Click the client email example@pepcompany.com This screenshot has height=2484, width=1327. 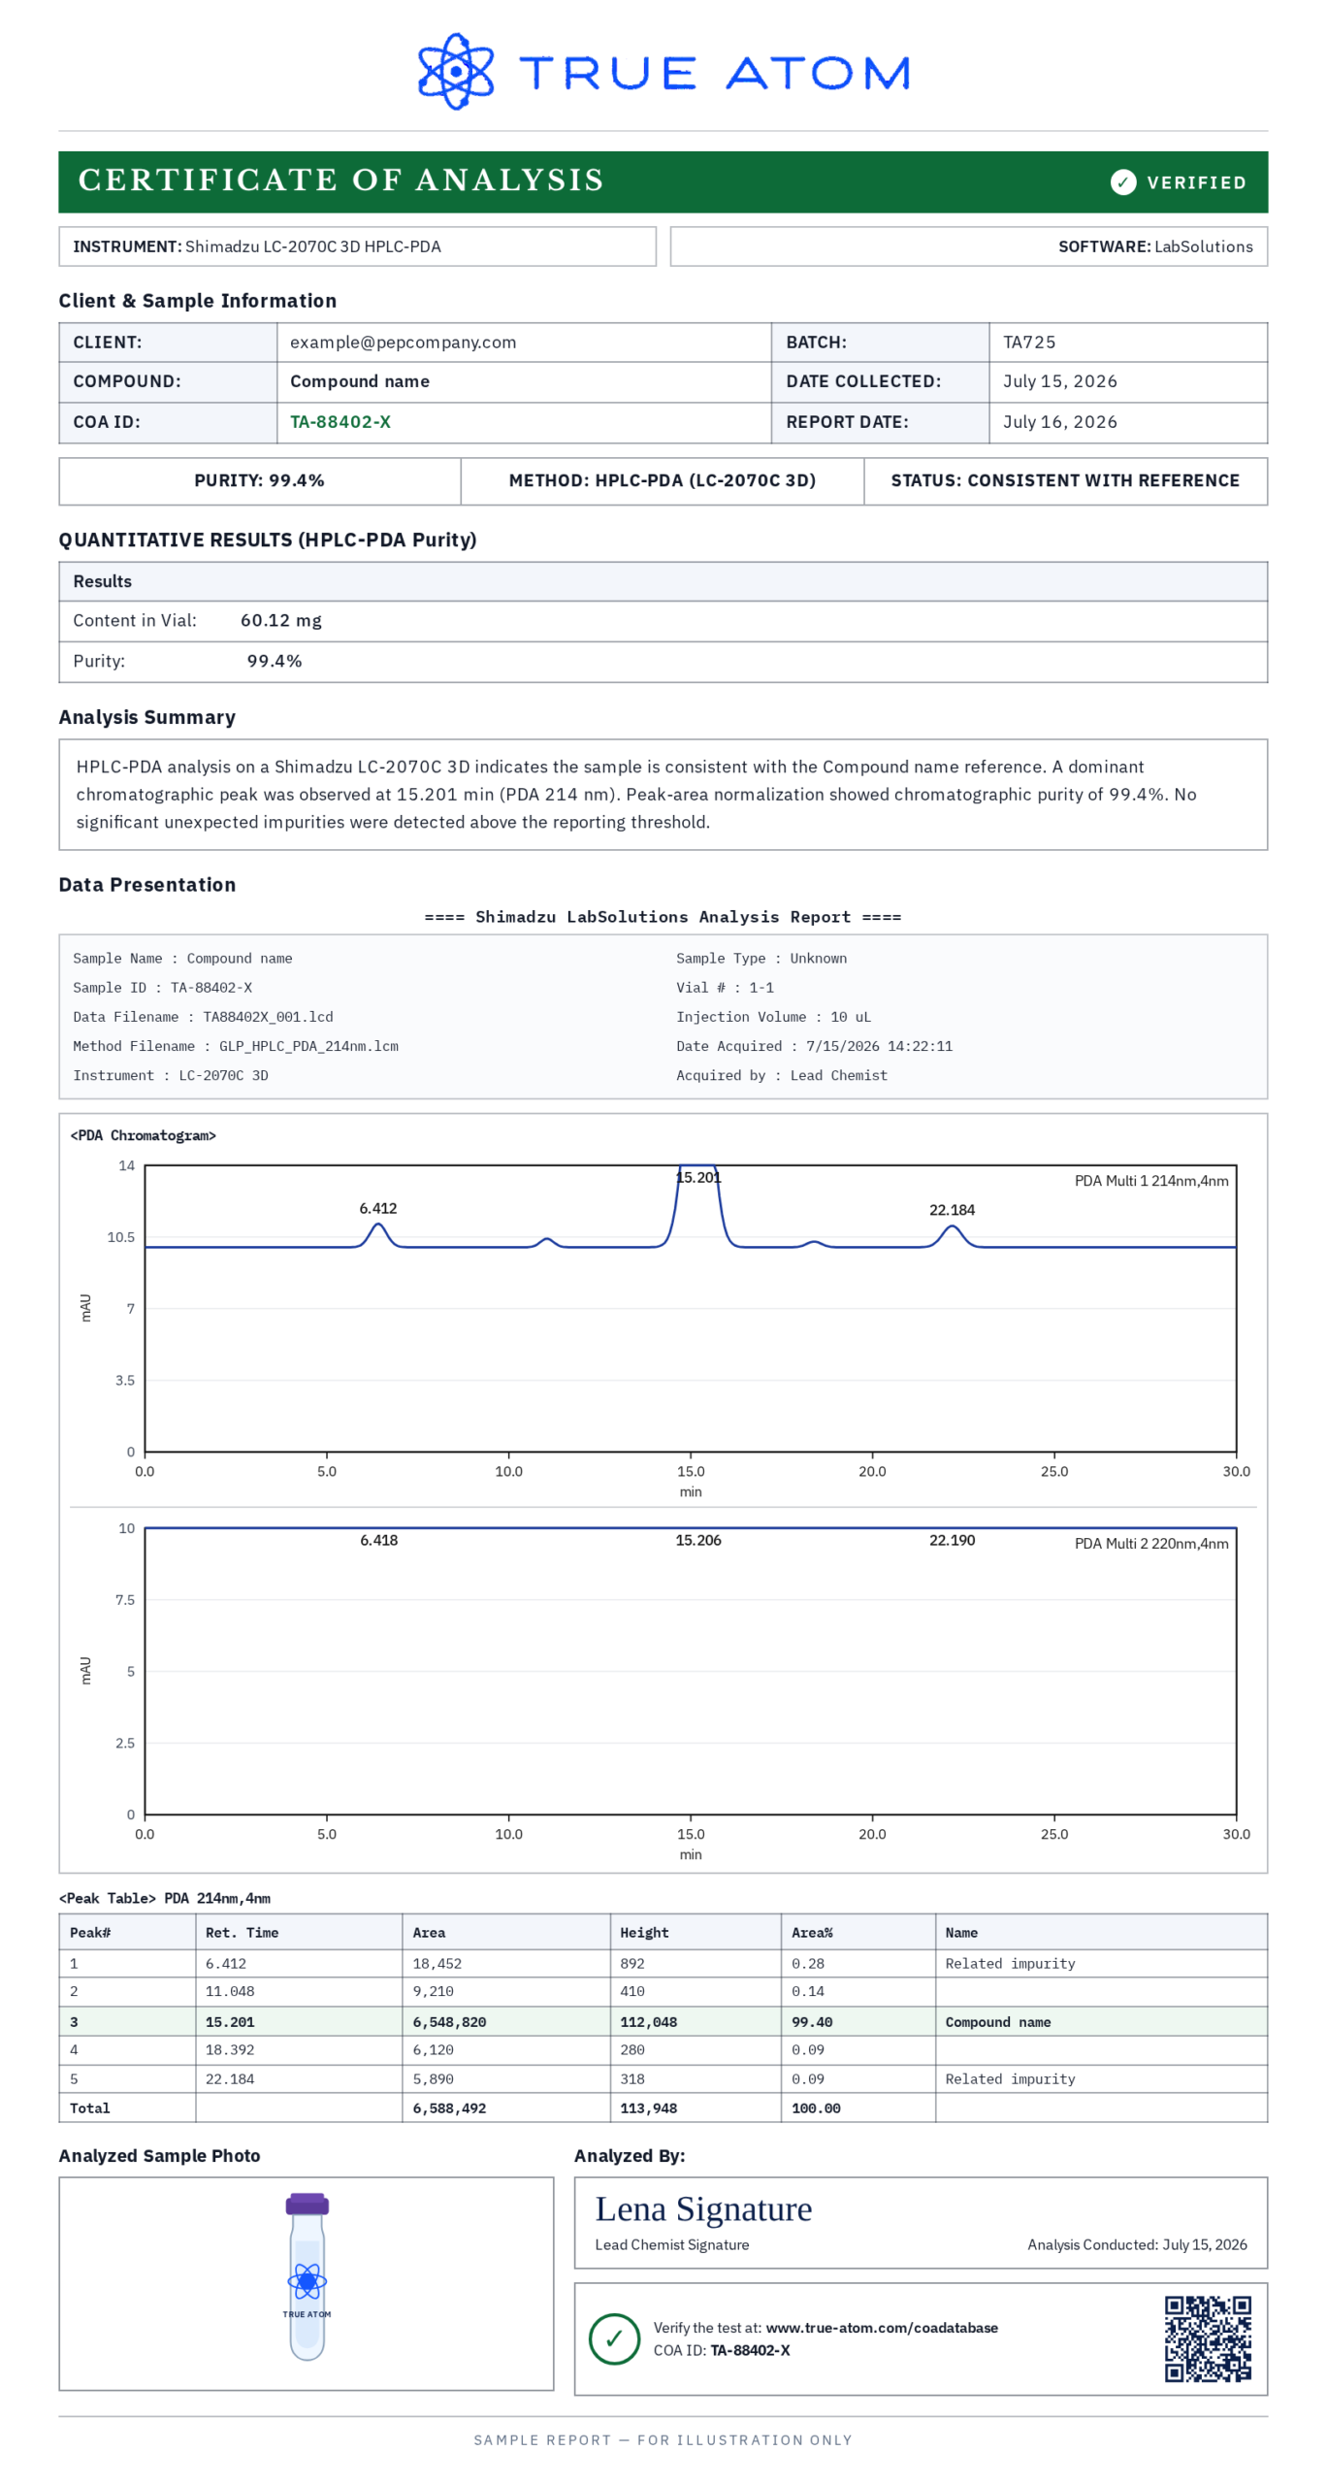click(403, 343)
